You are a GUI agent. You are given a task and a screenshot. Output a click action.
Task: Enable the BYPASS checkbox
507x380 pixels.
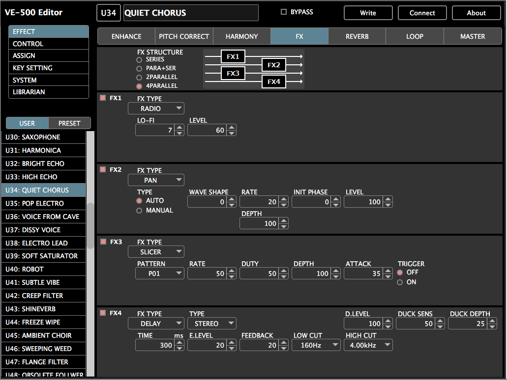[284, 12]
